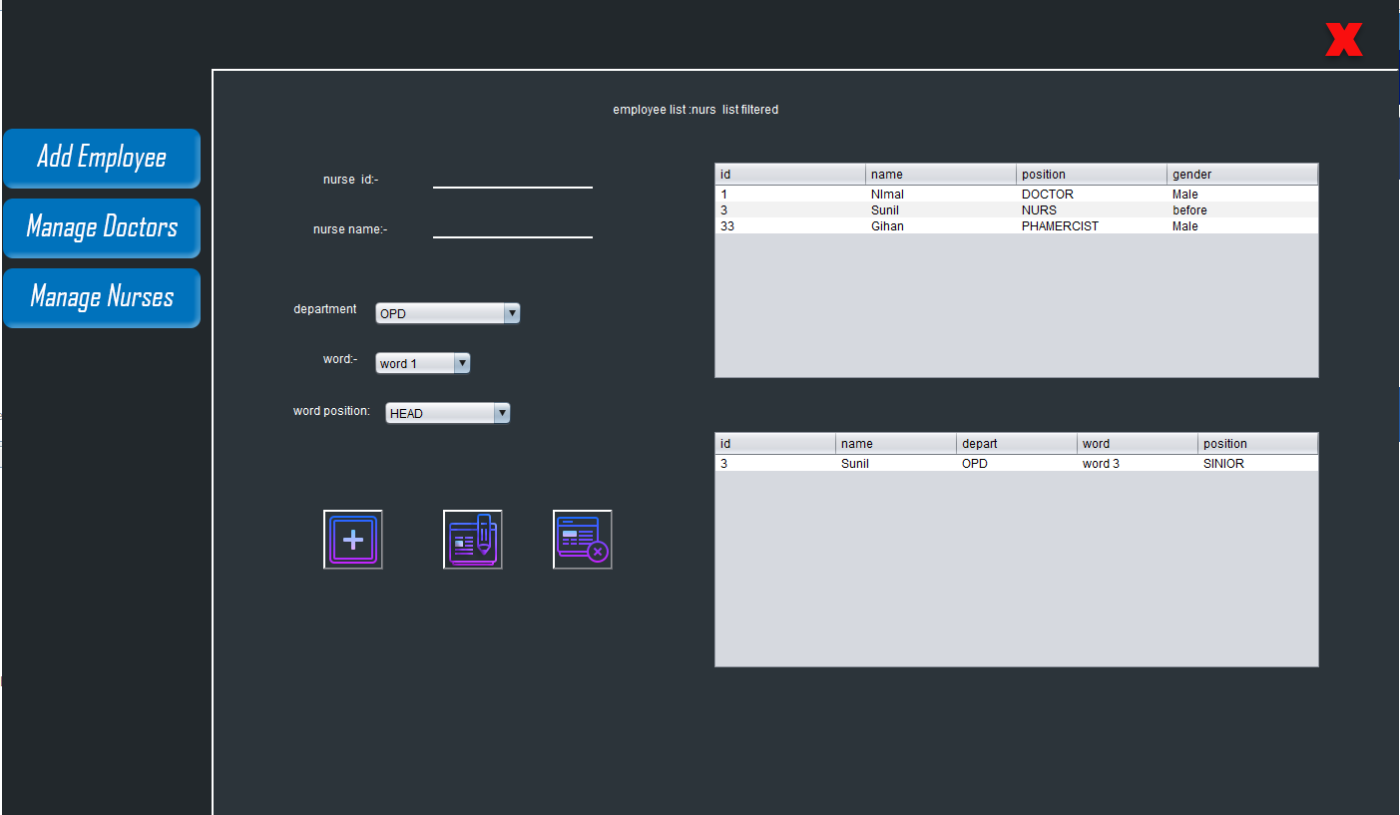
Task: Click the 'word 3' cell in nurse table
Action: tap(1138, 464)
